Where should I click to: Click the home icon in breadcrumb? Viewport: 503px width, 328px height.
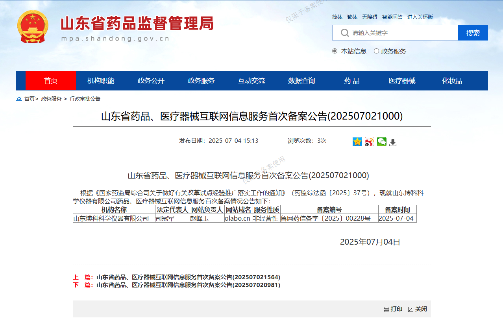pos(19,99)
